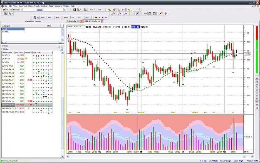Image resolution: width=260 pixels, height=163 pixels.
Task: Open the Chart menu
Action: tap(30, 6)
